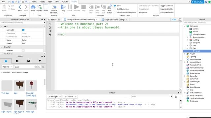The width and height of the screenshot is (211, 118).
Task: Click the All Models breadcrumb link
Action: pos(6,72)
